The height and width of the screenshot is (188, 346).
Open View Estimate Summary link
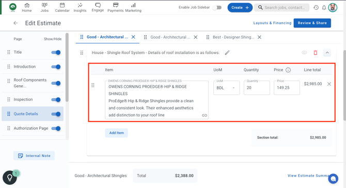(308, 176)
